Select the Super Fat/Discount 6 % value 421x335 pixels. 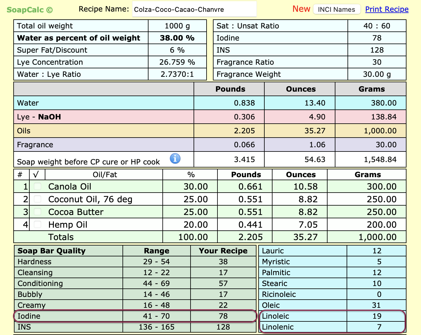[177, 50]
